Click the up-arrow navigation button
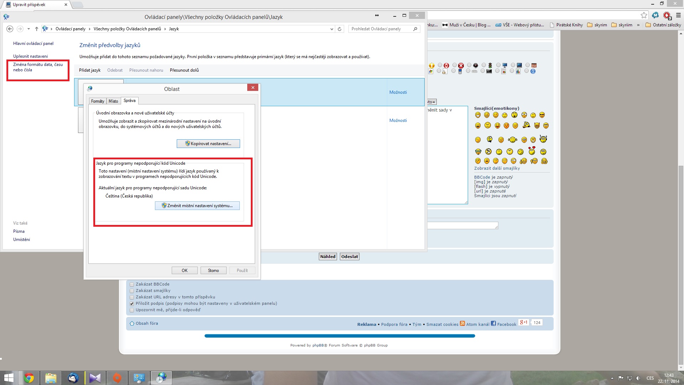 [37, 29]
